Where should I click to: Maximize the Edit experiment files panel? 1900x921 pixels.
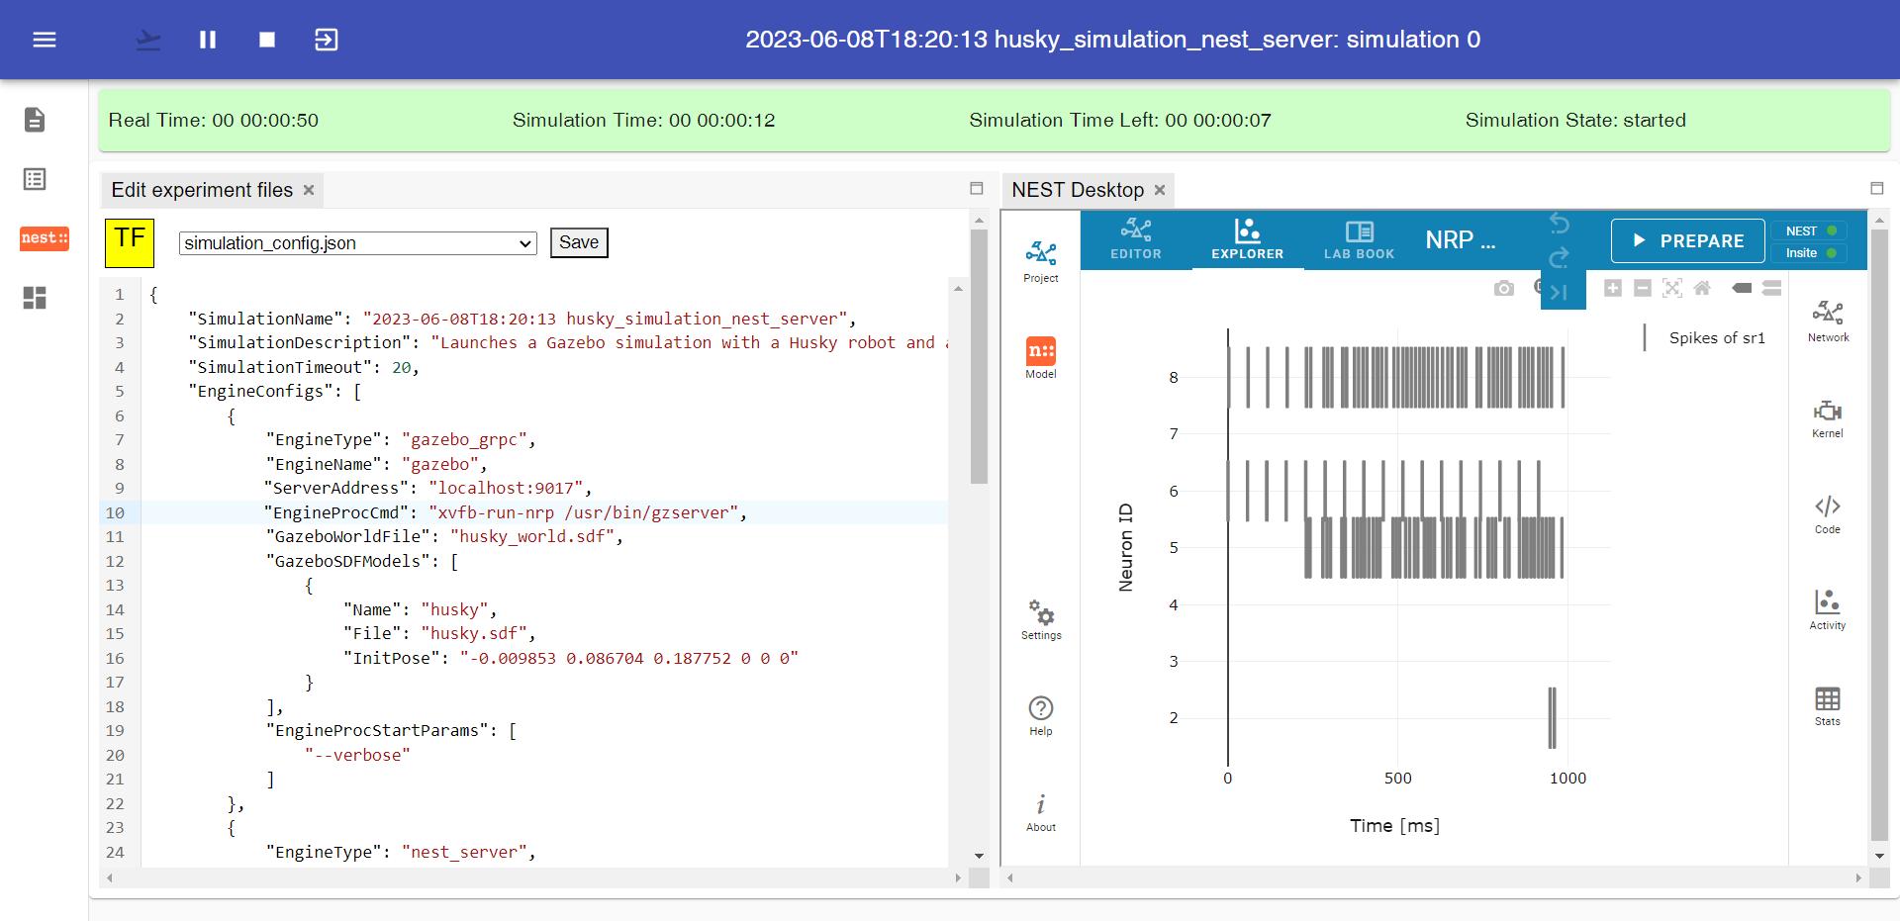pos(977,188)
